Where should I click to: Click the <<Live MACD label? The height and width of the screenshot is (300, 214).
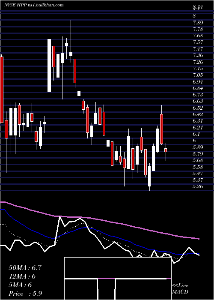180,289
